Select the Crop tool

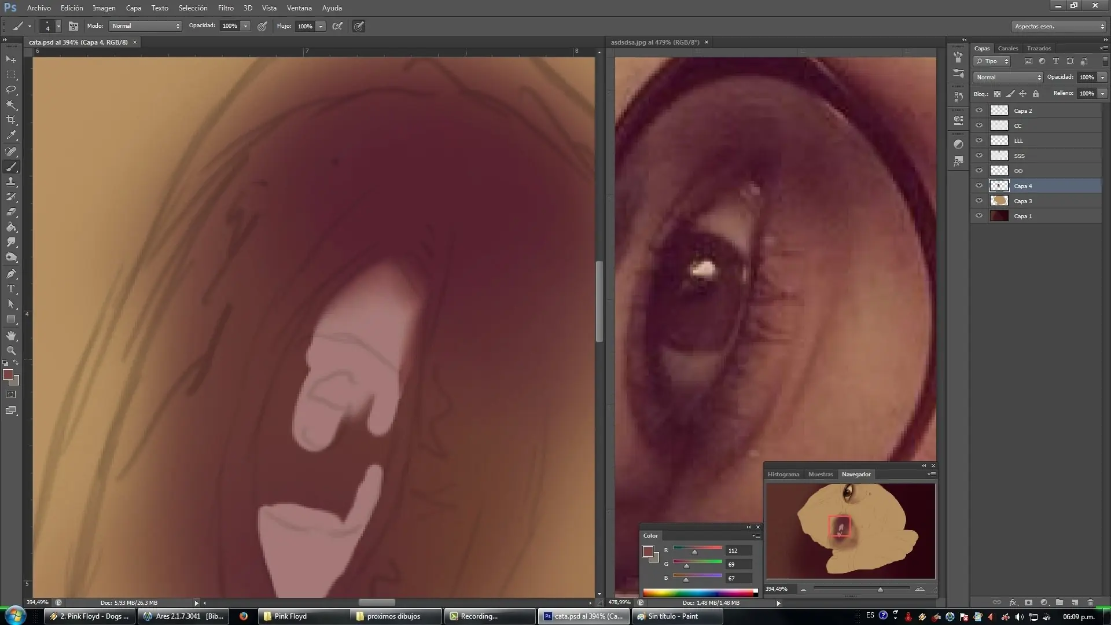(x=11, y=120)
